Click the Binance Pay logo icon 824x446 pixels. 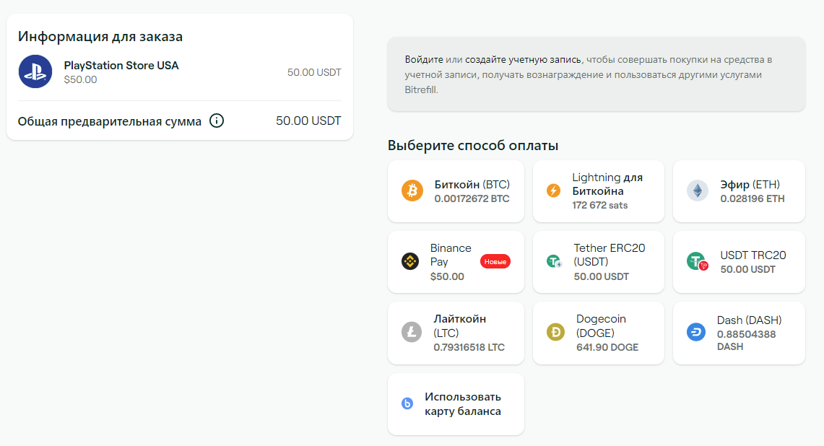click(410, 261)
